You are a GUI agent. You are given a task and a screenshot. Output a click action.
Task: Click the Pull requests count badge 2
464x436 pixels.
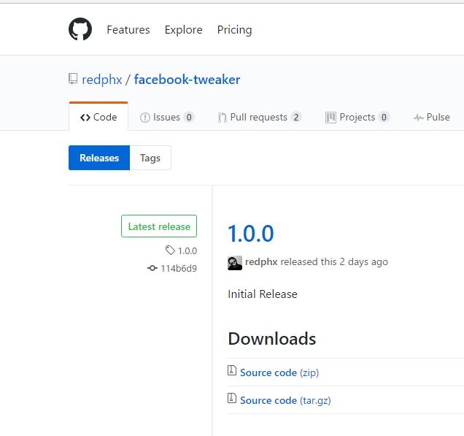pyautogui.click(x=296, y=118)
